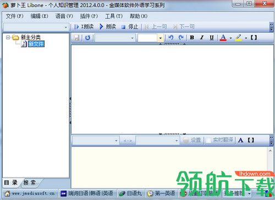Toggle underline formatting

[212, 37]
